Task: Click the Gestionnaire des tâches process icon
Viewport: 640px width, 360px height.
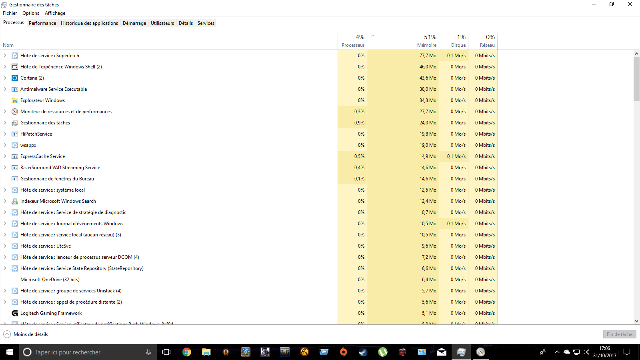Action: (15, 123)
